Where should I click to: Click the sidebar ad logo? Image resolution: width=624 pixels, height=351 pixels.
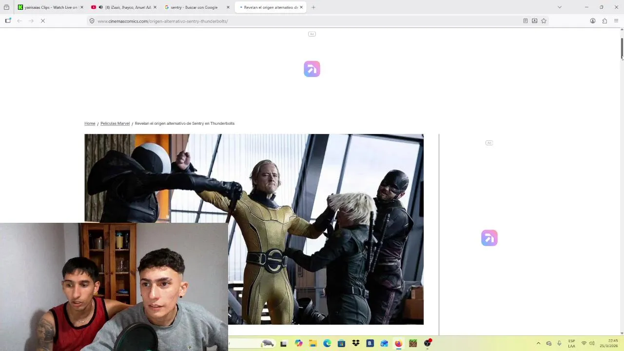tap(489, 238)
